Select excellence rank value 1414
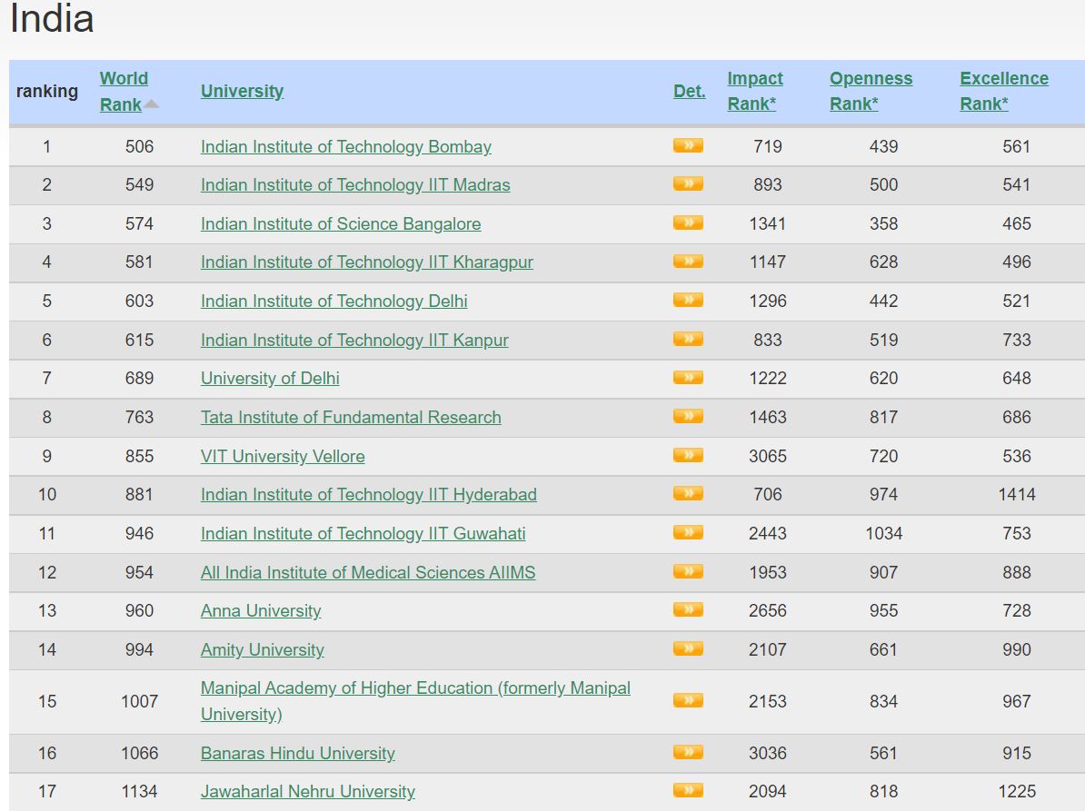 click(x=1017, y=494)
